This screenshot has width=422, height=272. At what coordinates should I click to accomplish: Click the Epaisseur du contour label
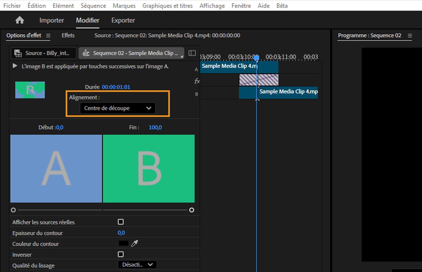[37, 233]
